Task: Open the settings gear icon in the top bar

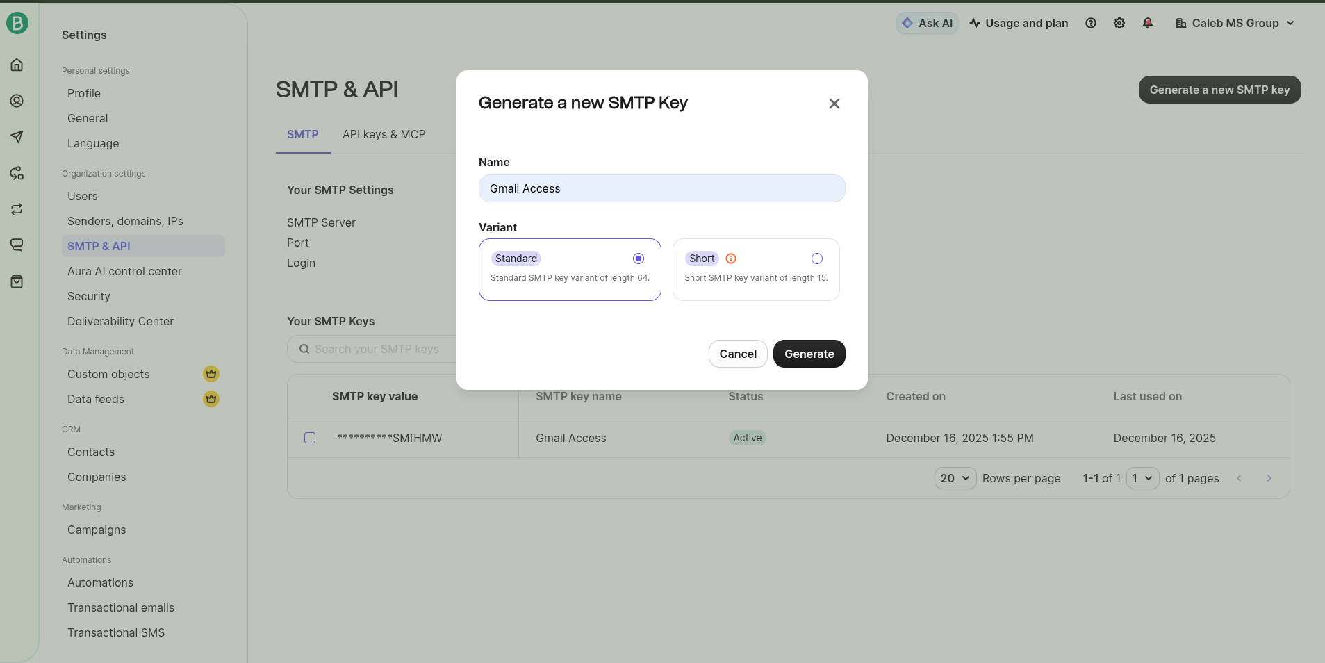Action: [1119, 23]
